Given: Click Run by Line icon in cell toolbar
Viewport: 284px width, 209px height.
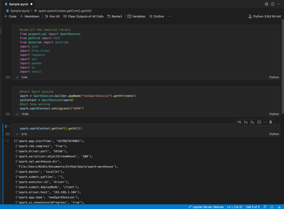Looking at the screenshot, I should [239, 122].
